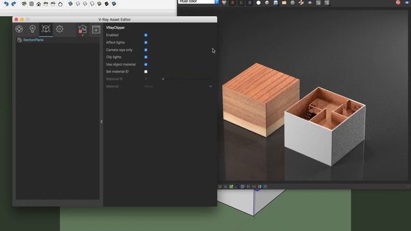Switch to alpha channel white circle icon
Image resolution: width=411 pixels, height=231 pixels.
258,3
